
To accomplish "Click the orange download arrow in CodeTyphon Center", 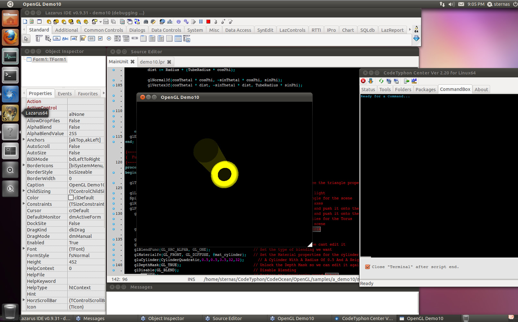I will (371, 81).
